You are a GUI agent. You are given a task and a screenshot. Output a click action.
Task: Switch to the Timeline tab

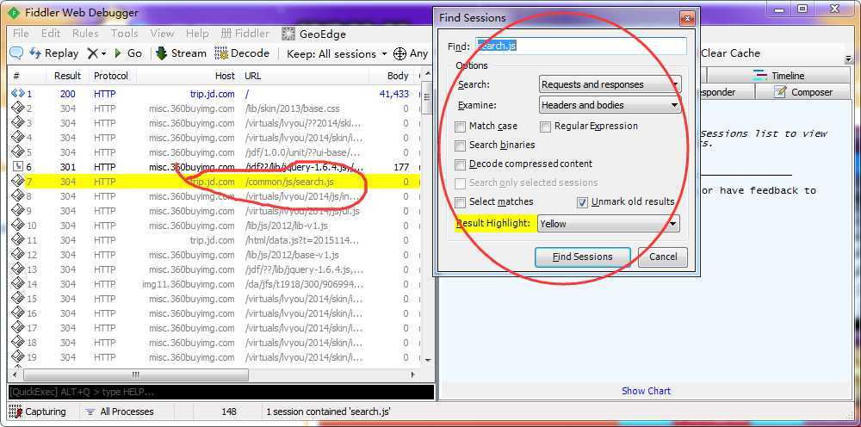click(778, 76)
